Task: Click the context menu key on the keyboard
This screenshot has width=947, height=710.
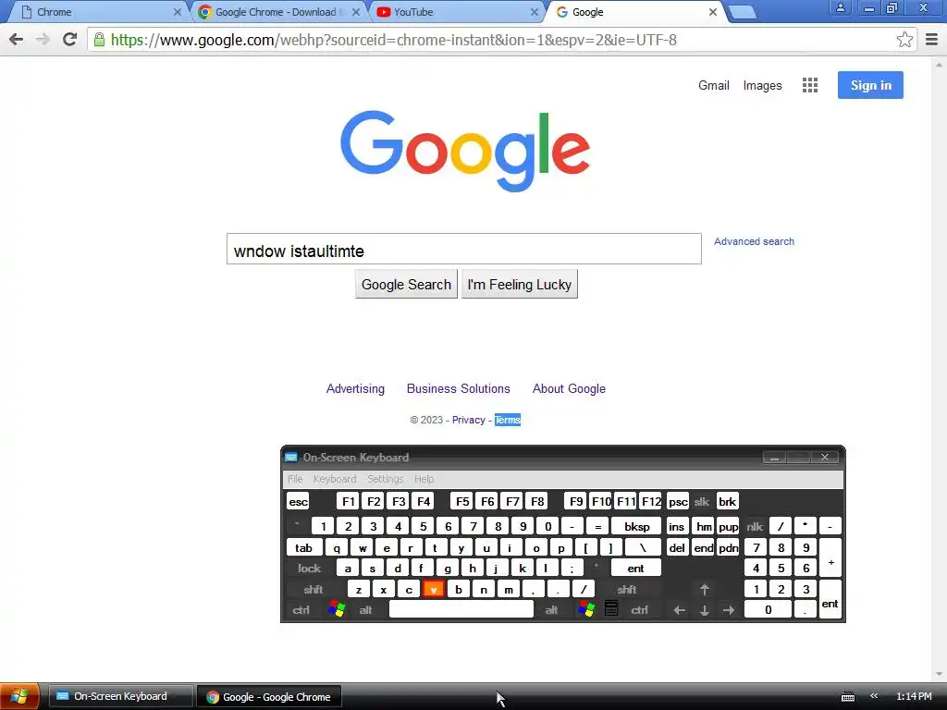Action: tap(611, 609)
